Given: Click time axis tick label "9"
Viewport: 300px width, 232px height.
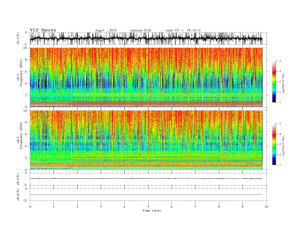Looking at the screenshot, I should pos(242,207).
